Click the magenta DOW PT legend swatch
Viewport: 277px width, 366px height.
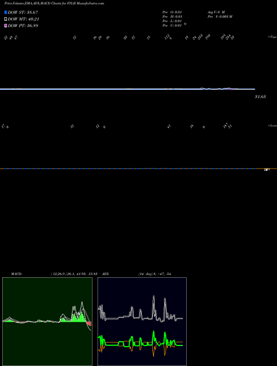[6, 26]
